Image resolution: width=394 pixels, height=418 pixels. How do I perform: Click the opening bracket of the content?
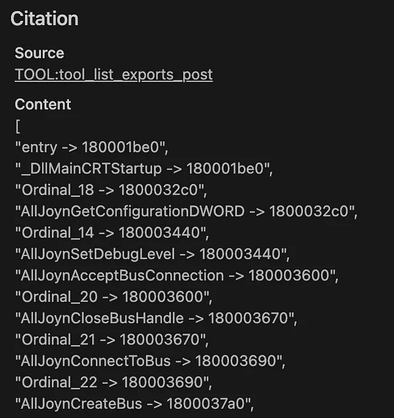click(18, 126)
